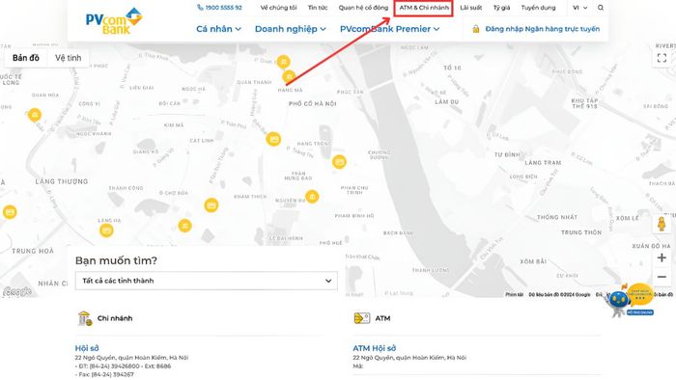Click the map marker near Hàng Mã
Screen dimensions: 676x380
tap(289, 76)
